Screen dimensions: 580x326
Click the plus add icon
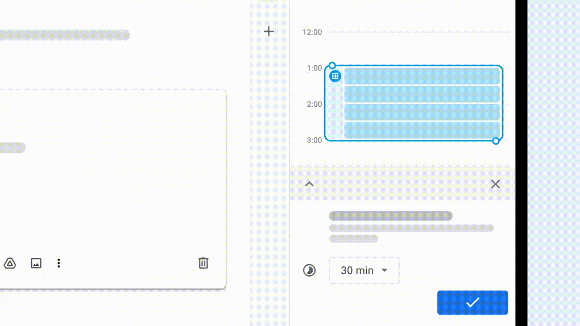(x=269, y=32)
